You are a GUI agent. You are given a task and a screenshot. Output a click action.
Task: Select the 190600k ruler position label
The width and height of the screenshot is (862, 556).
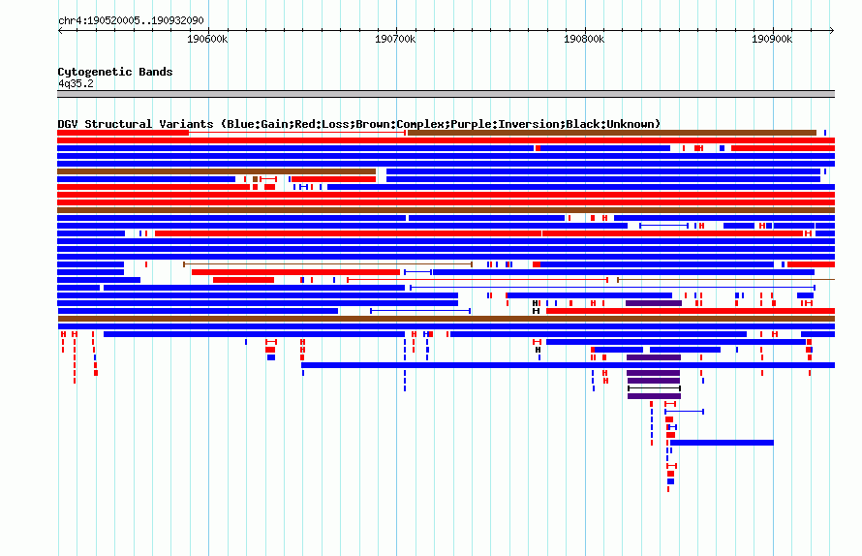tap(207, 39)
